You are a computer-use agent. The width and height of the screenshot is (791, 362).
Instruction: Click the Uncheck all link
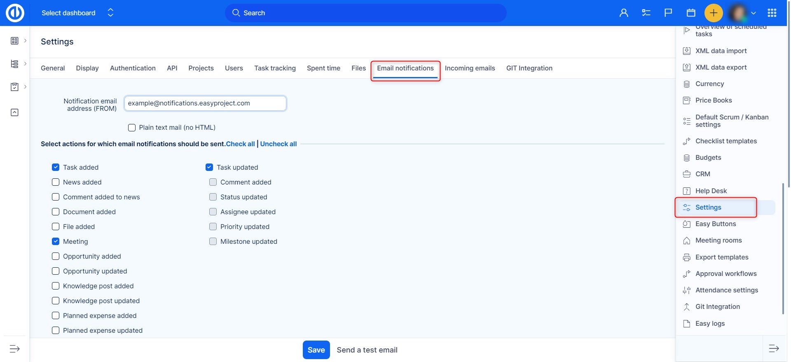[x=278, y=144]
